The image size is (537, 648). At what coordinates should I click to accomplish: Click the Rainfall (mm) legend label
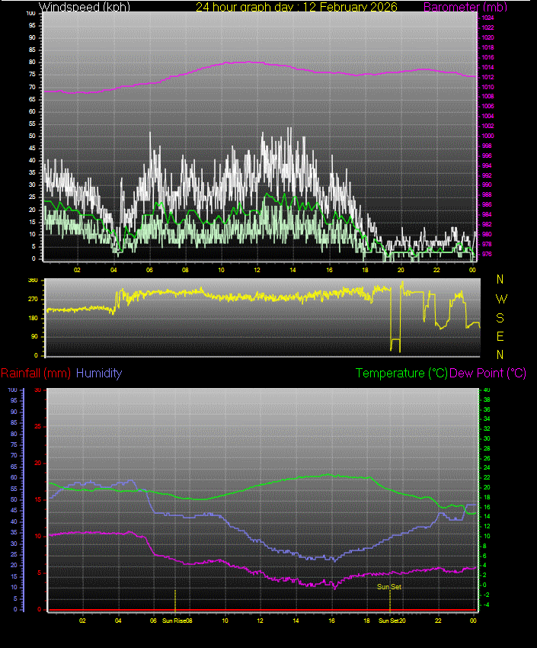tap(36, 374)
